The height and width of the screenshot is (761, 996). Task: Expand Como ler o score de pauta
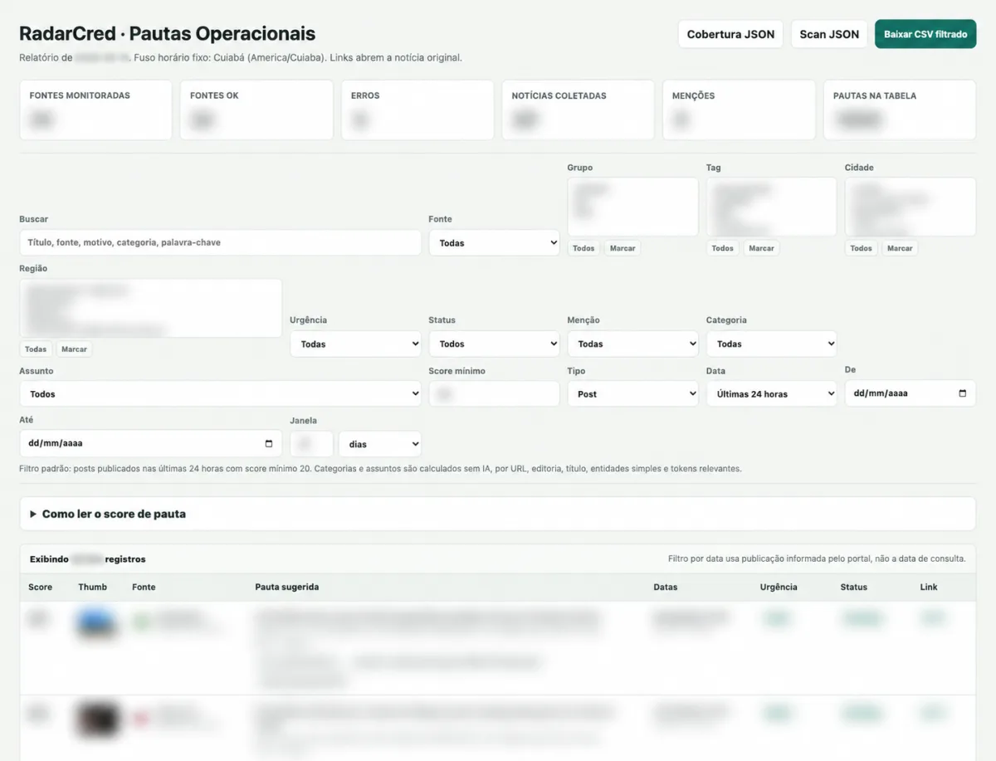[x=498, y=514]
